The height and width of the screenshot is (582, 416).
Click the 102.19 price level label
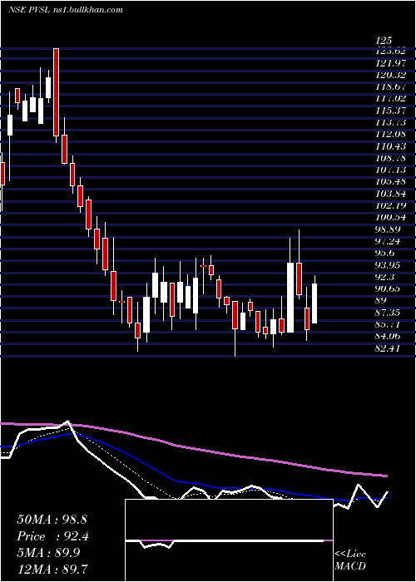pyautogui.click(x=391, y=205)
